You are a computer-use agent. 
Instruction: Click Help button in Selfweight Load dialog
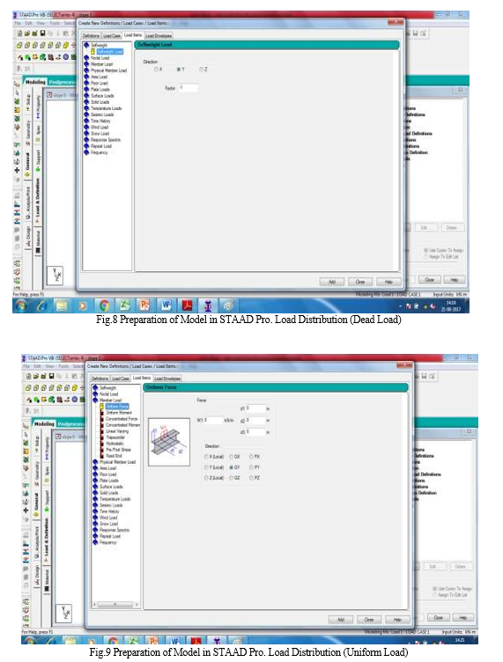coord(388,282)
